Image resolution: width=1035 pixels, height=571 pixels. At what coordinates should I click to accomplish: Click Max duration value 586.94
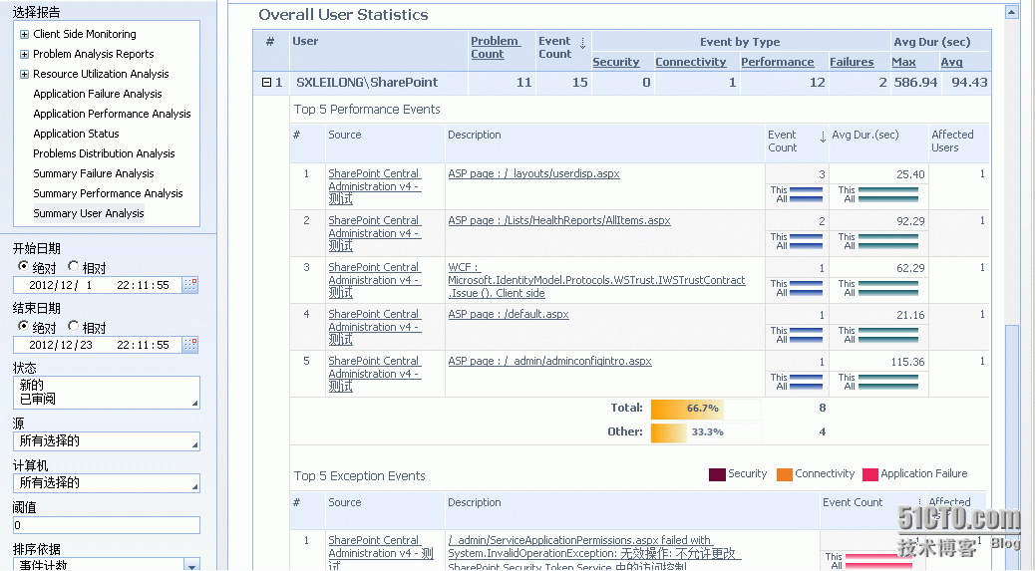pos(915,83)
